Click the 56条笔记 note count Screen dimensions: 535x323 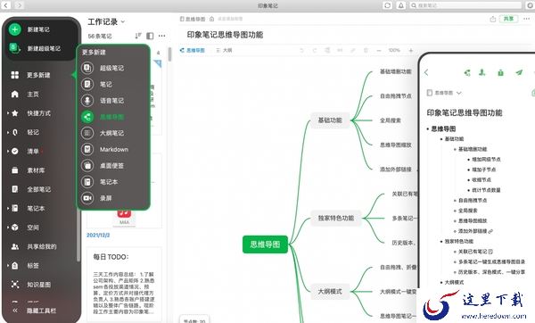(x=100, y=36)
